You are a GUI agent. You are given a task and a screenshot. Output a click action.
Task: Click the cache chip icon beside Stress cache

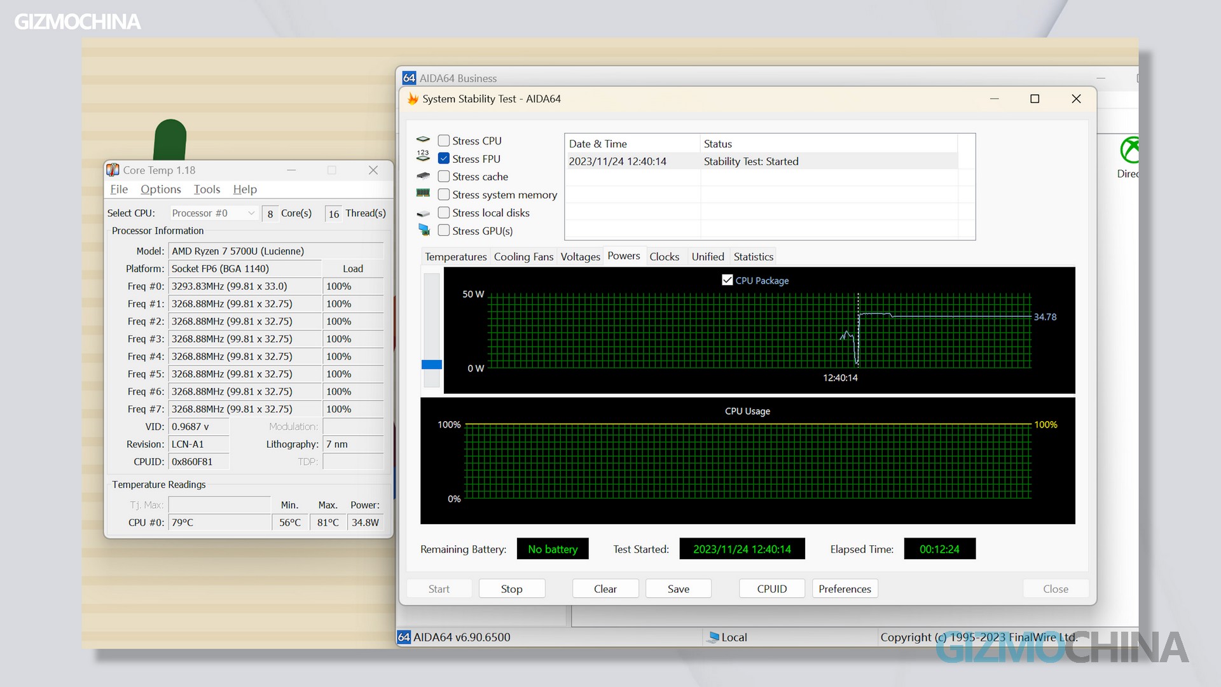(x=423, y=176)
